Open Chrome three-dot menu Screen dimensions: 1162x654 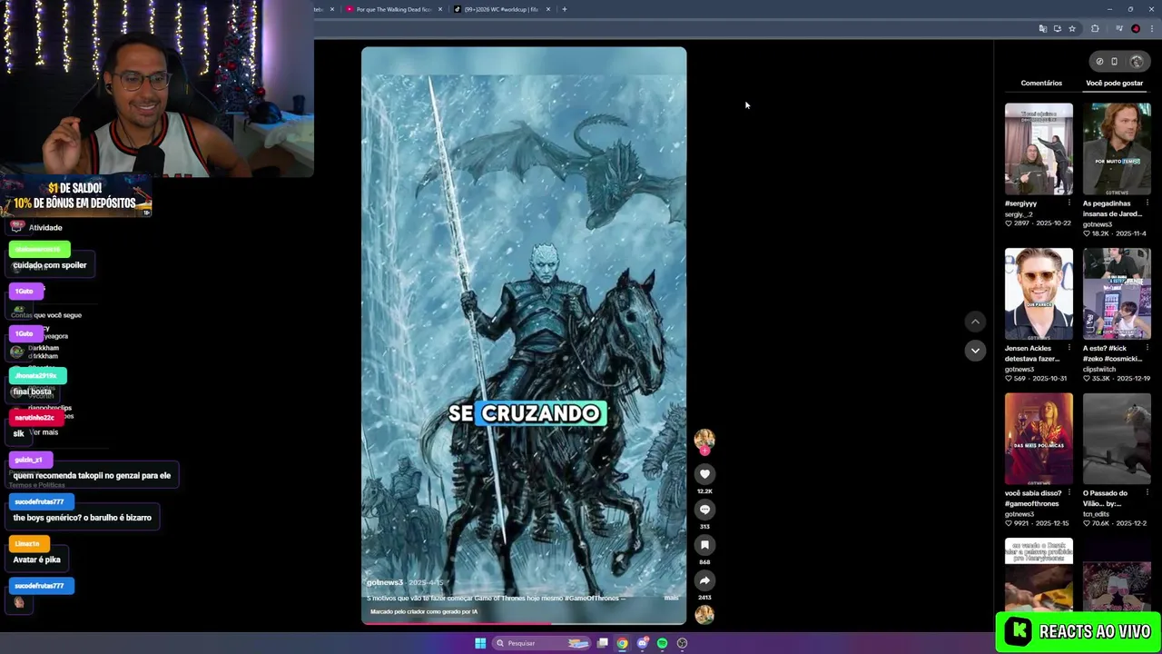(1150, 29)
